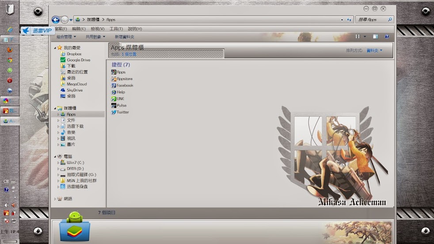Open the view options dropdown arrow
Viewport: 434px width, 244px height.
[365, 37]
